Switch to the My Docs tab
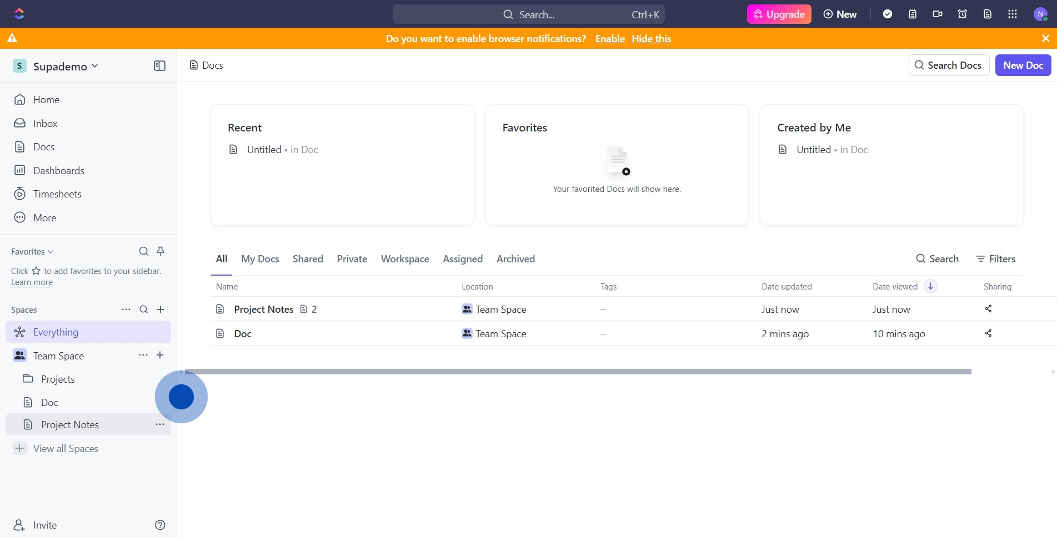Image resolution: width=1057 pixels, height=538 pixels. pyautogui.click(x=260, y=259)
